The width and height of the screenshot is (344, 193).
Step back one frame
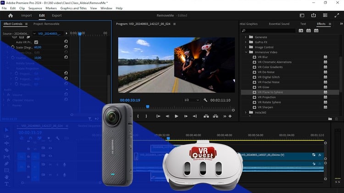(x=167, y=116)
